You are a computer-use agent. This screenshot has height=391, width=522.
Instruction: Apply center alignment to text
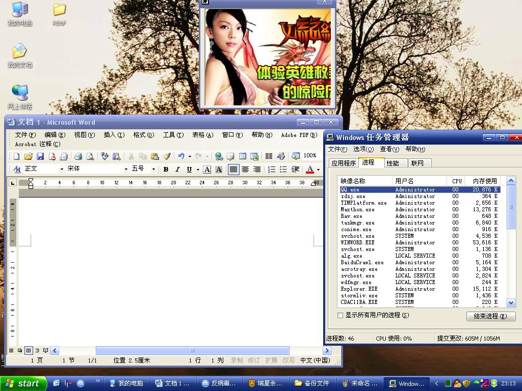(245, 170)
